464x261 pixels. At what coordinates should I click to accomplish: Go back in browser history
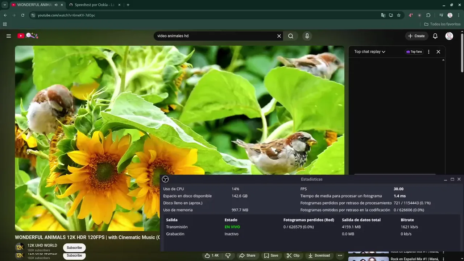tap(5, 15)
